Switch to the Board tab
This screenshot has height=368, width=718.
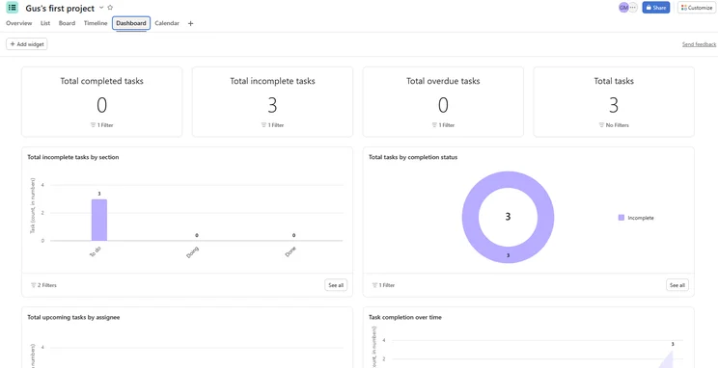tap(67, 23)
